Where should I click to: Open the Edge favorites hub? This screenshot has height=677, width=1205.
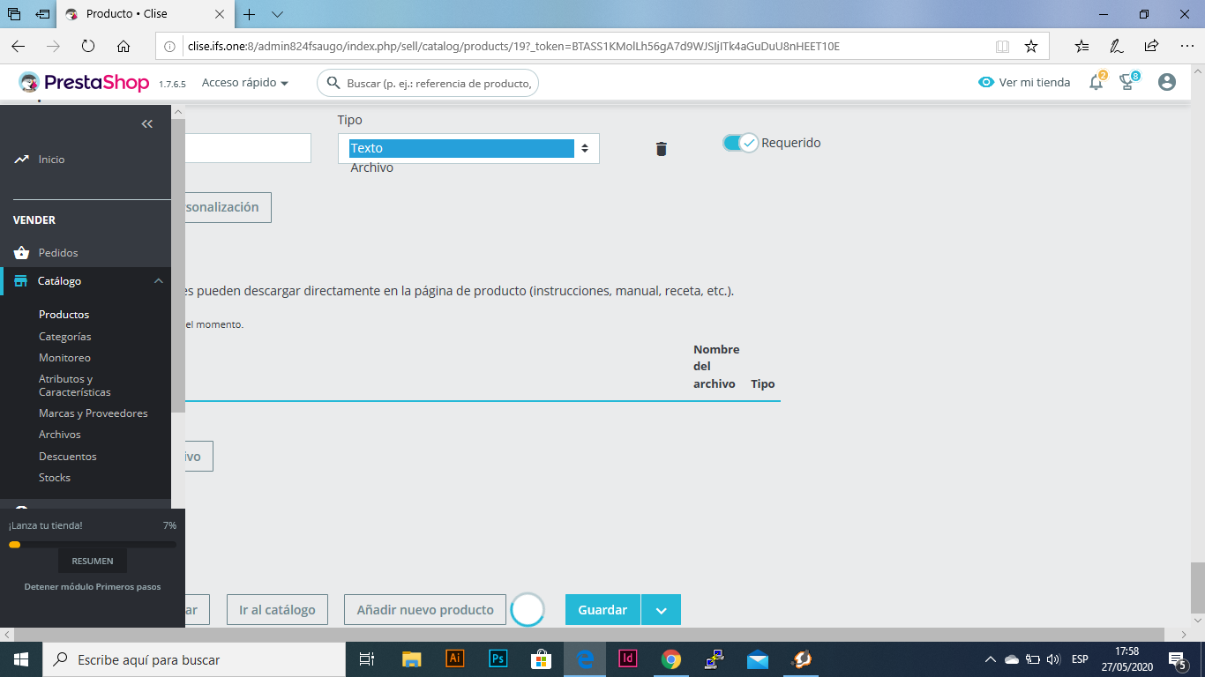(1082, 46)
